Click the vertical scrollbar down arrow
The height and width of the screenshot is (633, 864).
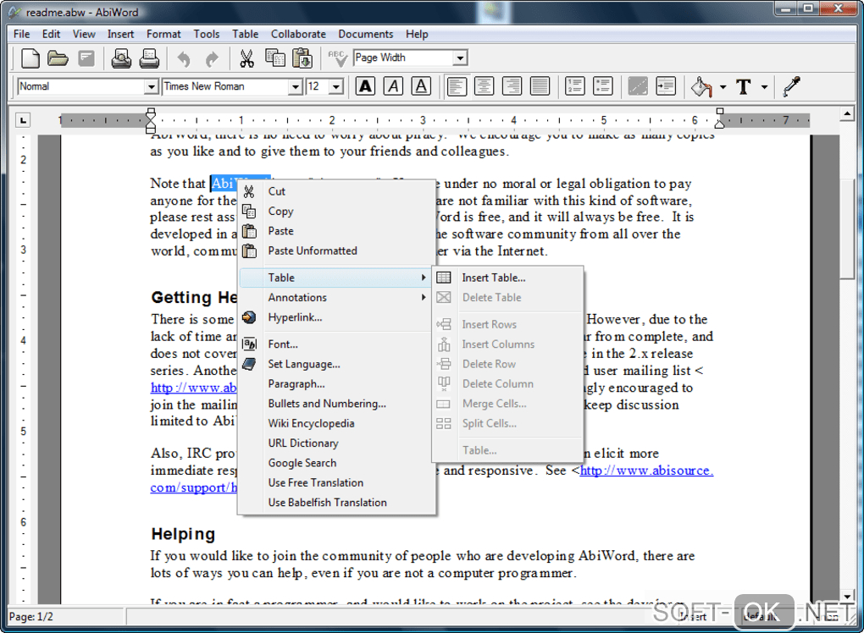click(847, 596)
